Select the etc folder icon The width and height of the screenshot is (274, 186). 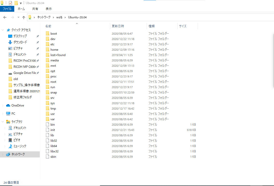click(x=47, y=44)
